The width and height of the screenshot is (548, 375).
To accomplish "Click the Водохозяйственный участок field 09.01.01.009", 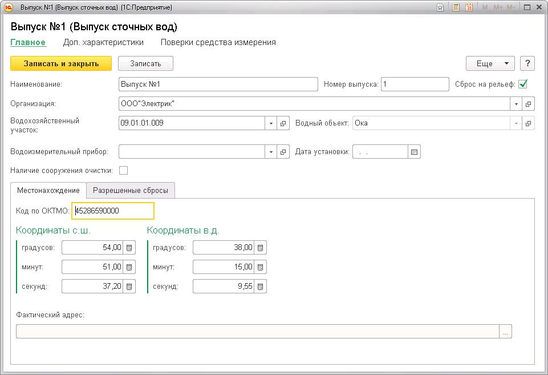I will pyautogui.click(x=192, y=123).
